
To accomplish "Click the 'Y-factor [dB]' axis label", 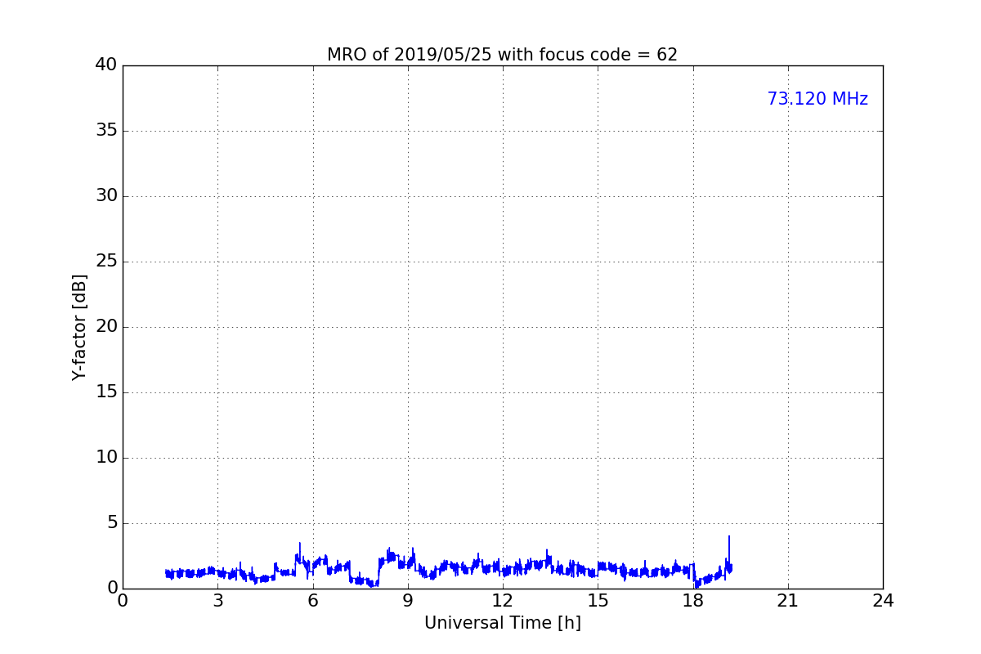I will [x=79, y=327].
